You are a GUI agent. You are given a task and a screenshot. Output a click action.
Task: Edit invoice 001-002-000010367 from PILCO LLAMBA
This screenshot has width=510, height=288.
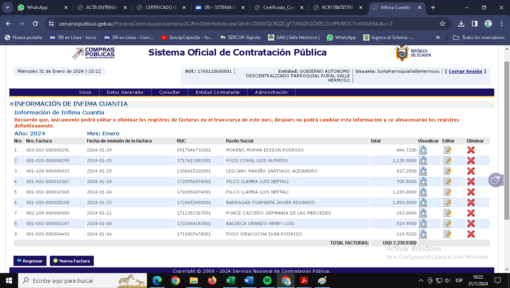pyautogui.click(x=447, y=181)
